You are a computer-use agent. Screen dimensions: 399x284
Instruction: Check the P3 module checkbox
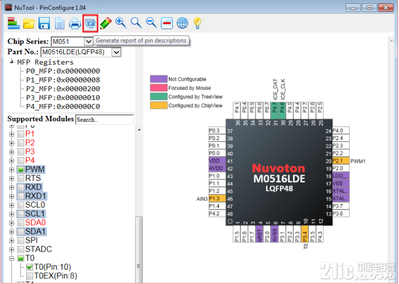coord(21,152)
